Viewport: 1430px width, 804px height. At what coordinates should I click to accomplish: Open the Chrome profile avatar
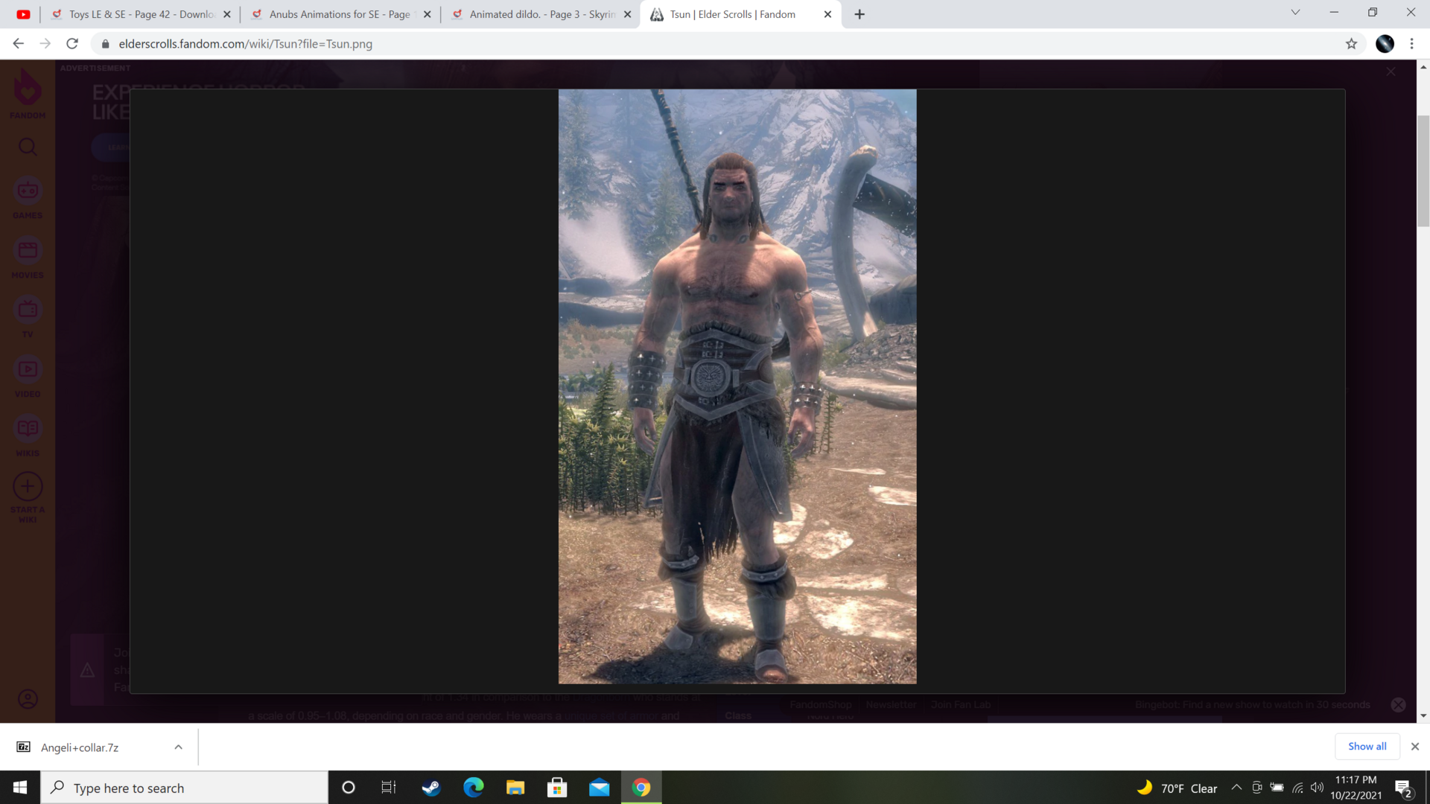(1385, 44)
